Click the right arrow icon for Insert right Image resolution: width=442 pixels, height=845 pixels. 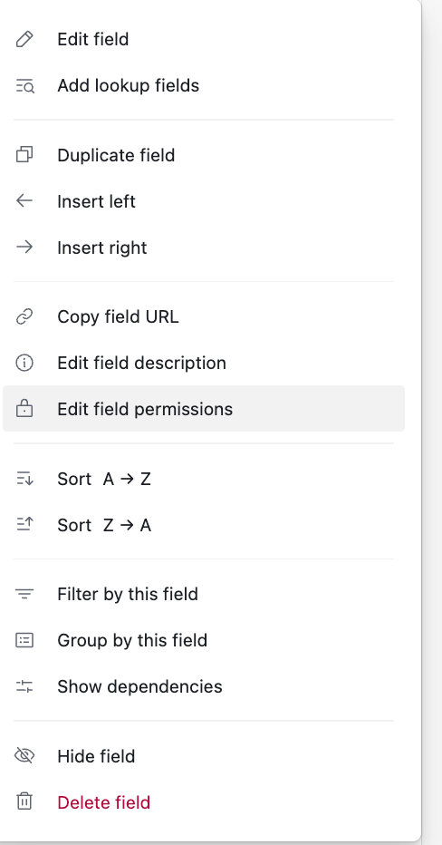24,248
